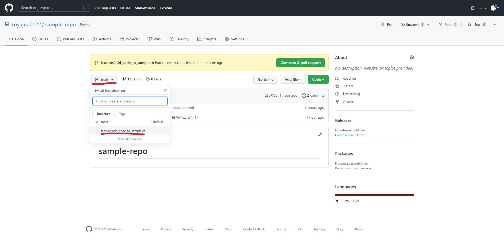Screen dimensions: 504x241
Task: Open the repository Security tab
Action: [x=179, y=39]
